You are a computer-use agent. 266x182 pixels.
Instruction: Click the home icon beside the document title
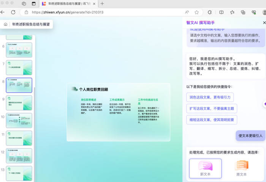tap(6, 24)
